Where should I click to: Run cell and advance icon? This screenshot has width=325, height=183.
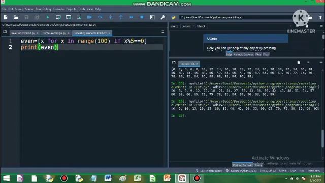69,17
